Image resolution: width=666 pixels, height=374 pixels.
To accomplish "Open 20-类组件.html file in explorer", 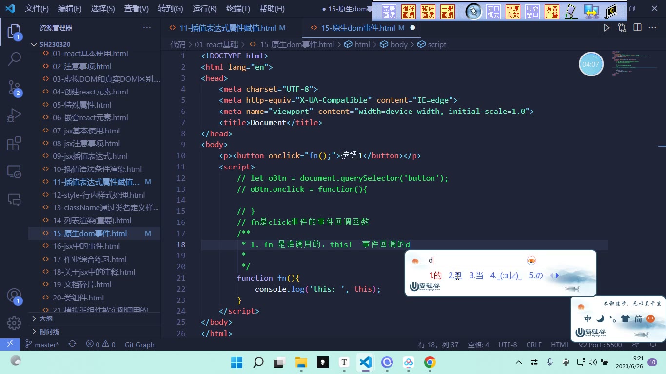I will (x=78, y=298).
